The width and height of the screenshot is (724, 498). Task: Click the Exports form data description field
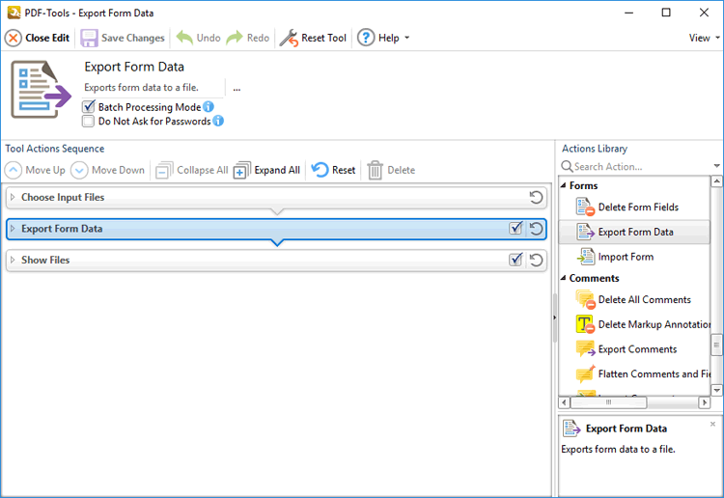[153, 88]
